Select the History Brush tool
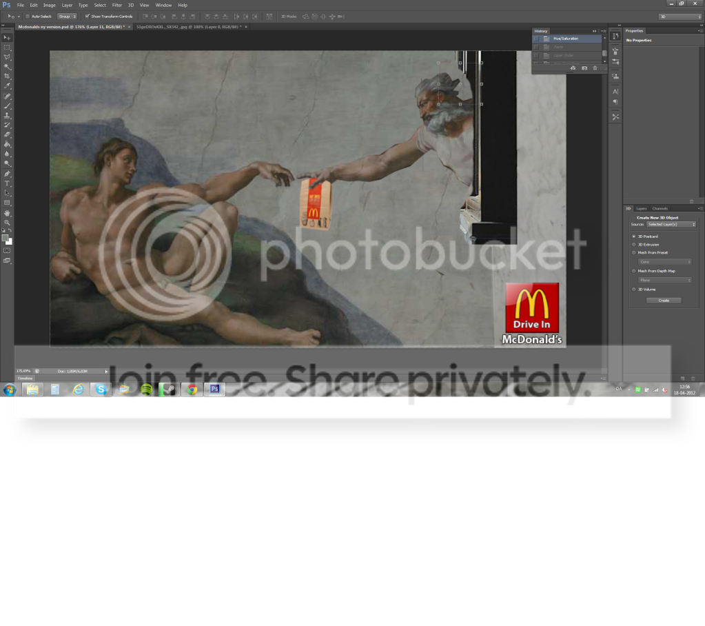This screenshot has width=705, height=626. coord(7,125)
